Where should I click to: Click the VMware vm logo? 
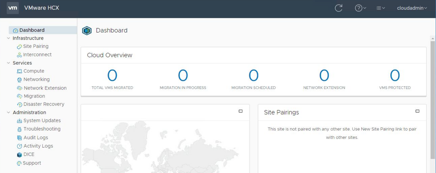pyautogui.click(x=13, y=8)
